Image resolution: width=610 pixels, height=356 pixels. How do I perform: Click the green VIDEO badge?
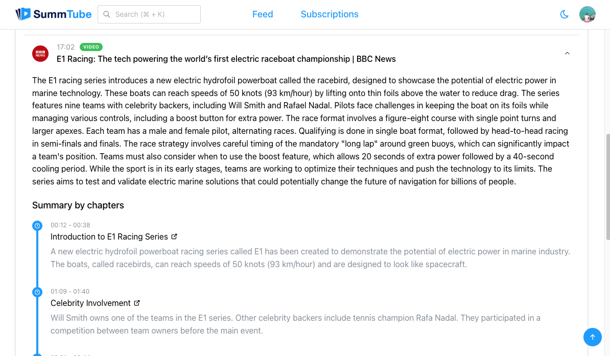tap(91, 47)
